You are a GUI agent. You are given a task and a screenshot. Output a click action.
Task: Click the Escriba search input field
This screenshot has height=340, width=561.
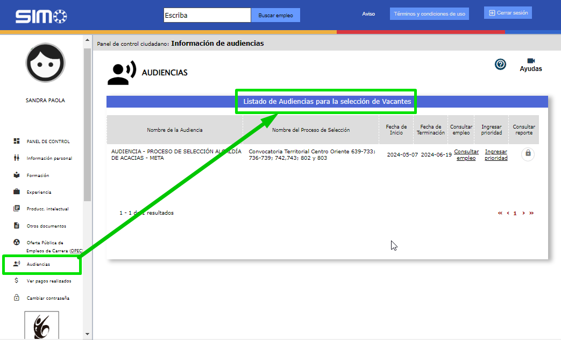tap(207, 15)
